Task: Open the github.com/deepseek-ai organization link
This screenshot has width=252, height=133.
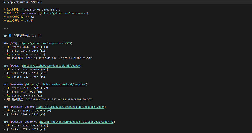Action: point(64,13)
